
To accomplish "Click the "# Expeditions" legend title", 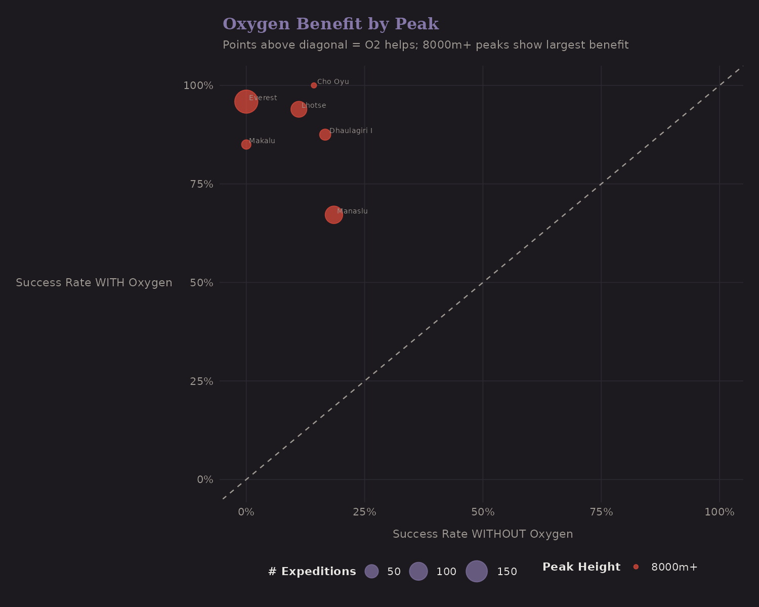I will (312, 572).
